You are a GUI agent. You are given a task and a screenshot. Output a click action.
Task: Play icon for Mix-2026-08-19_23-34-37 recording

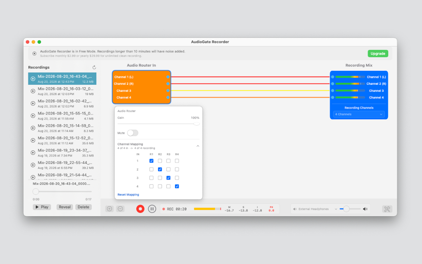click(33, 152)
